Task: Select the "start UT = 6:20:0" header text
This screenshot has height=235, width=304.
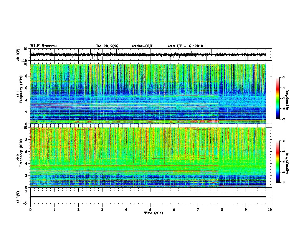Action: pyautogui.click(x=185, y=46)
